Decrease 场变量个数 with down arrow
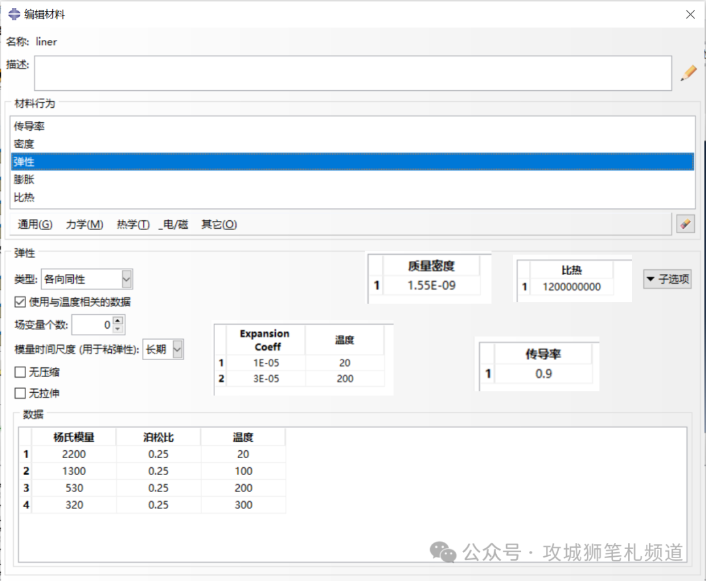 (x=118, y=329)
